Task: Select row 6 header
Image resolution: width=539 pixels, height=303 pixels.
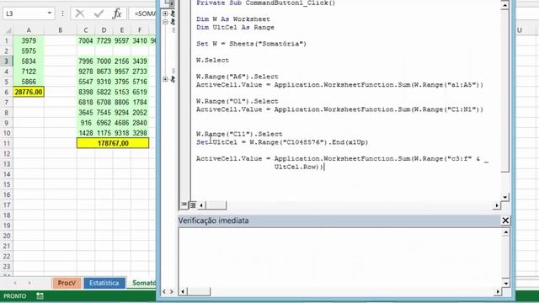Action: [x=7, y=92]
